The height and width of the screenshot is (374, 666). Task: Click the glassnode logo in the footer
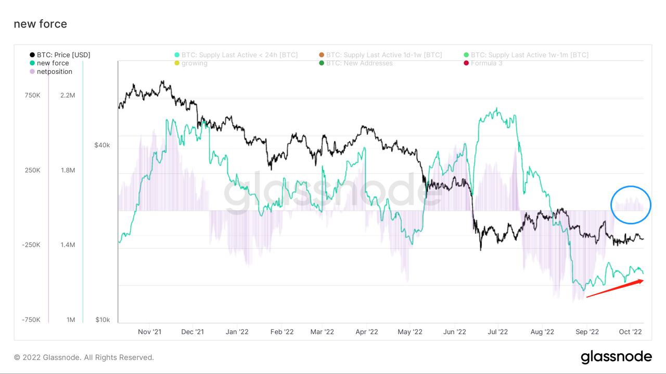(x=616, y=357)
